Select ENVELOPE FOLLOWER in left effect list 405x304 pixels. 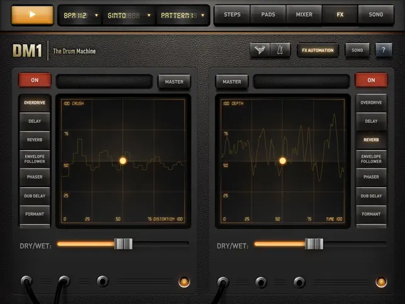coord(35,159)
